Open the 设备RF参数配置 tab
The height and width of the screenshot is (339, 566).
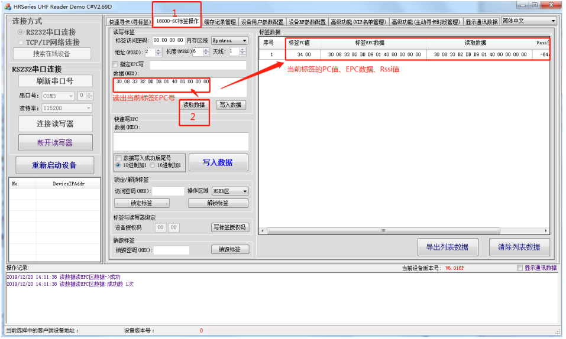click(307, 22)
